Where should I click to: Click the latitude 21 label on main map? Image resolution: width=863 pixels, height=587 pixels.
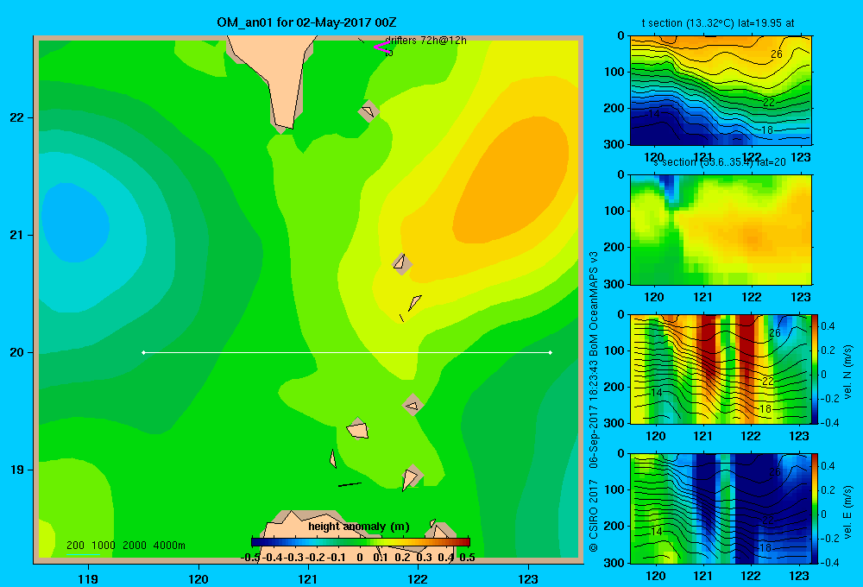[17, 235]
